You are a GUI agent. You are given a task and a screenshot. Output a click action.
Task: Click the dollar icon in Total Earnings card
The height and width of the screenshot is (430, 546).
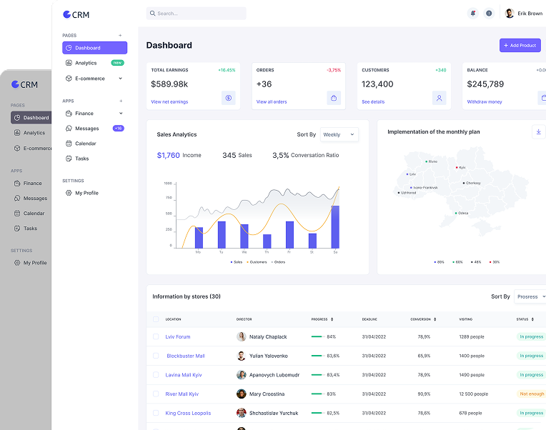point(228,98)
